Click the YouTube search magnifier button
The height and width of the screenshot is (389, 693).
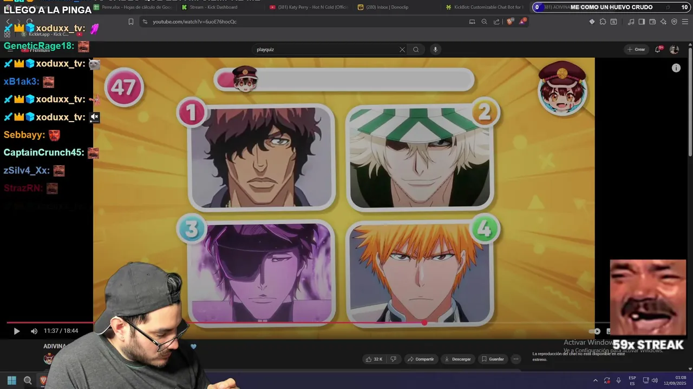click(416, 49)
